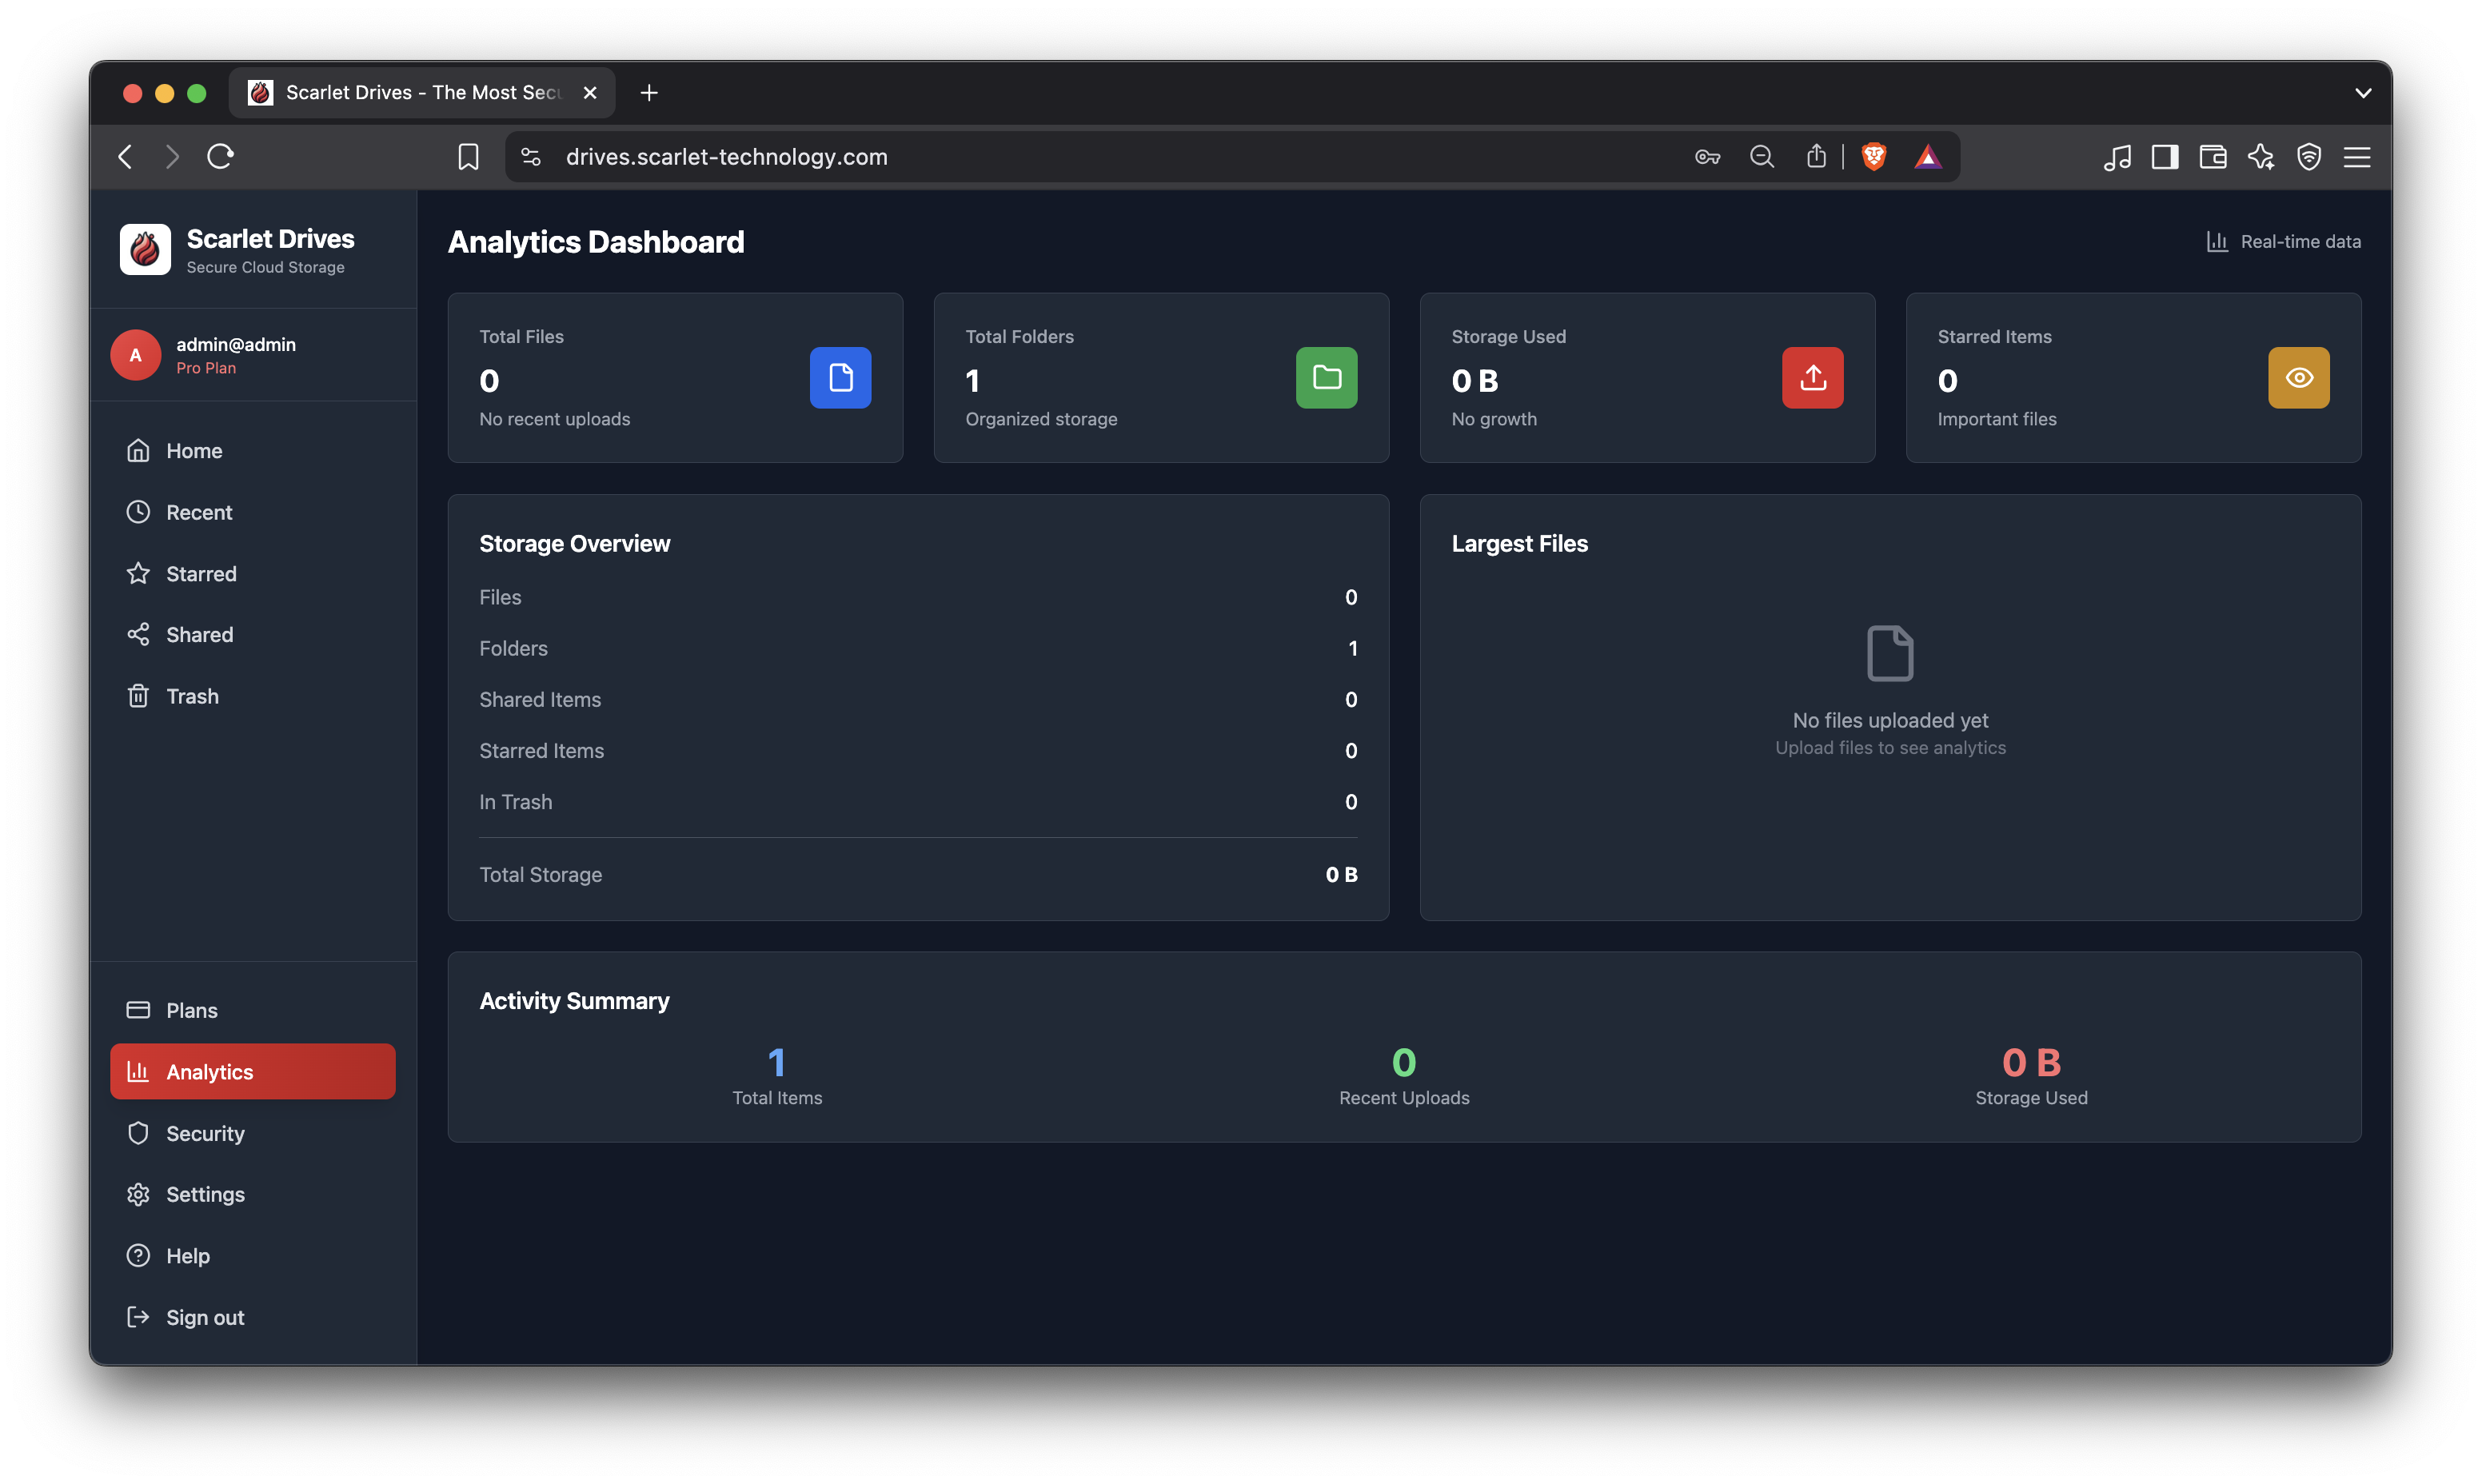This screenshot has width=2482, height=1484.
Task: Sign out of the account
Action: tap(252, 1317)
